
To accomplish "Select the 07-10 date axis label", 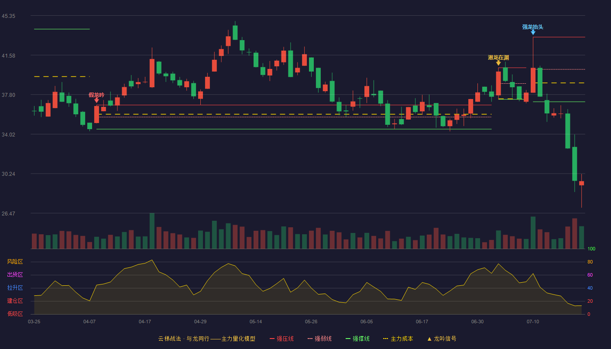I will (x=533, y=322).
